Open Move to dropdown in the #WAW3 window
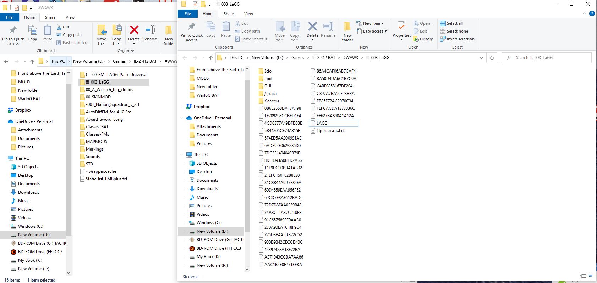Image resolution: width=597 pixels, height=283 pixels. (101, 35)
